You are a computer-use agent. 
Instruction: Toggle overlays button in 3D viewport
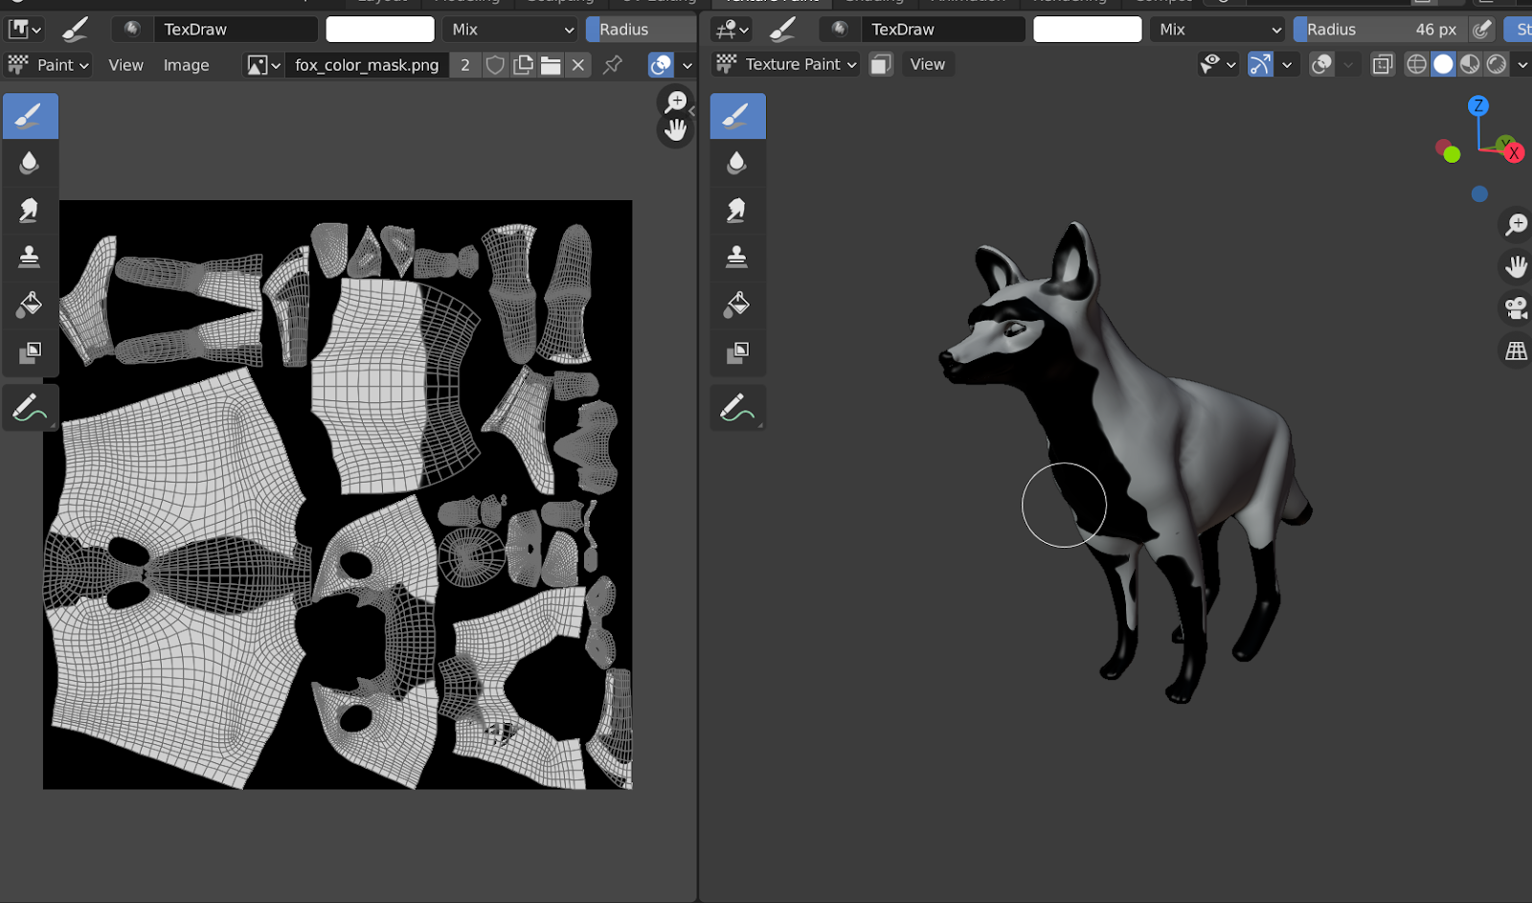1321,64
